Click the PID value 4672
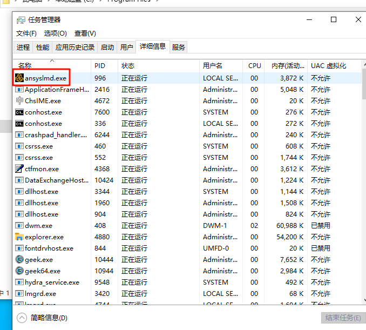This screenshot has width=366, height=330. [x=102, y=100]
